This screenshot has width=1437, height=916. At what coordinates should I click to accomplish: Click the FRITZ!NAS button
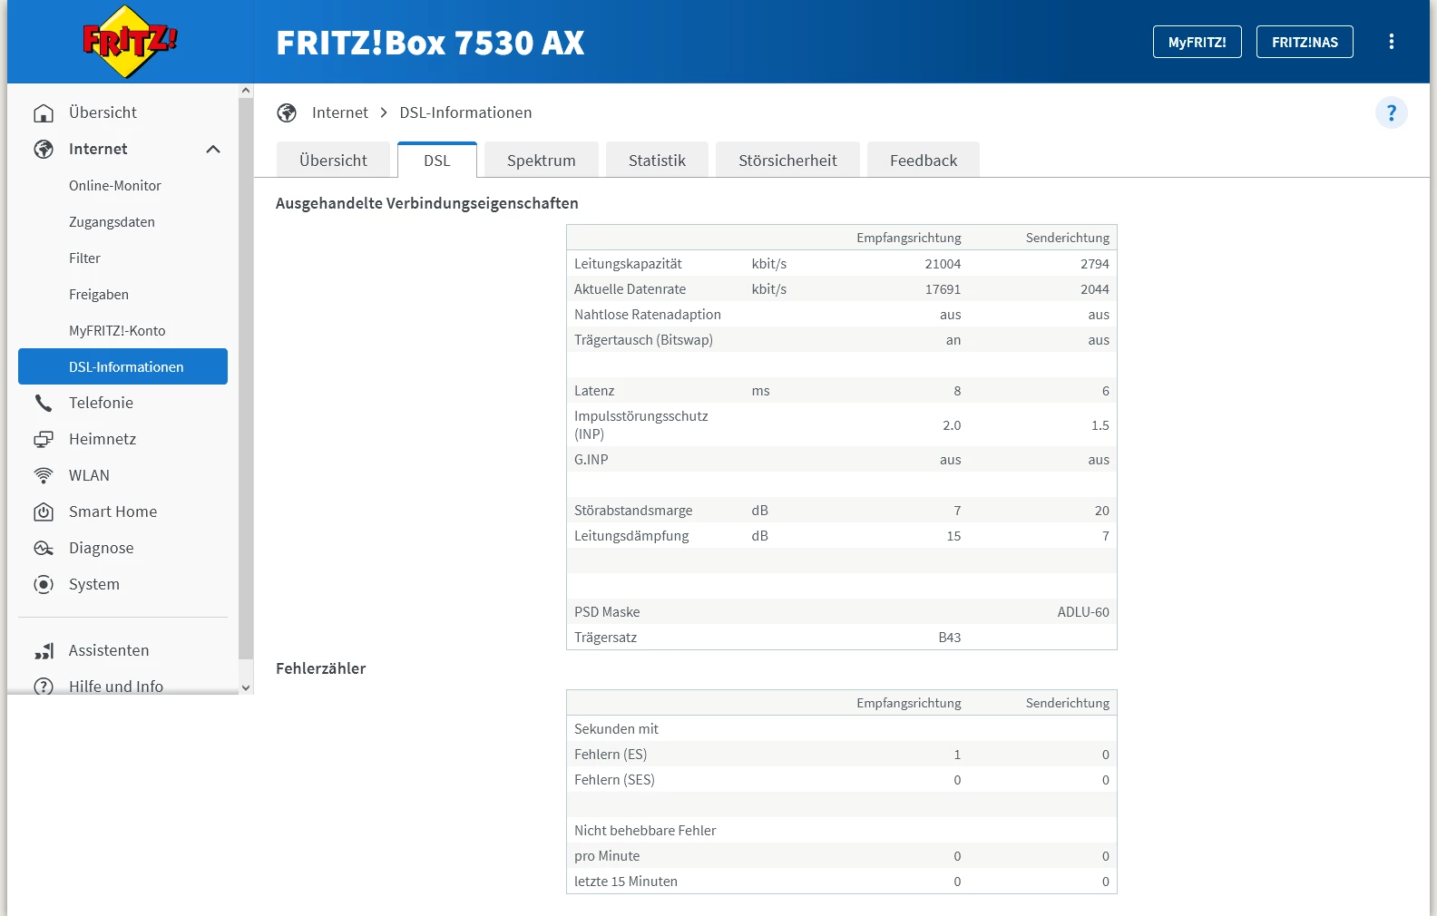click(x=1305, y=42)
